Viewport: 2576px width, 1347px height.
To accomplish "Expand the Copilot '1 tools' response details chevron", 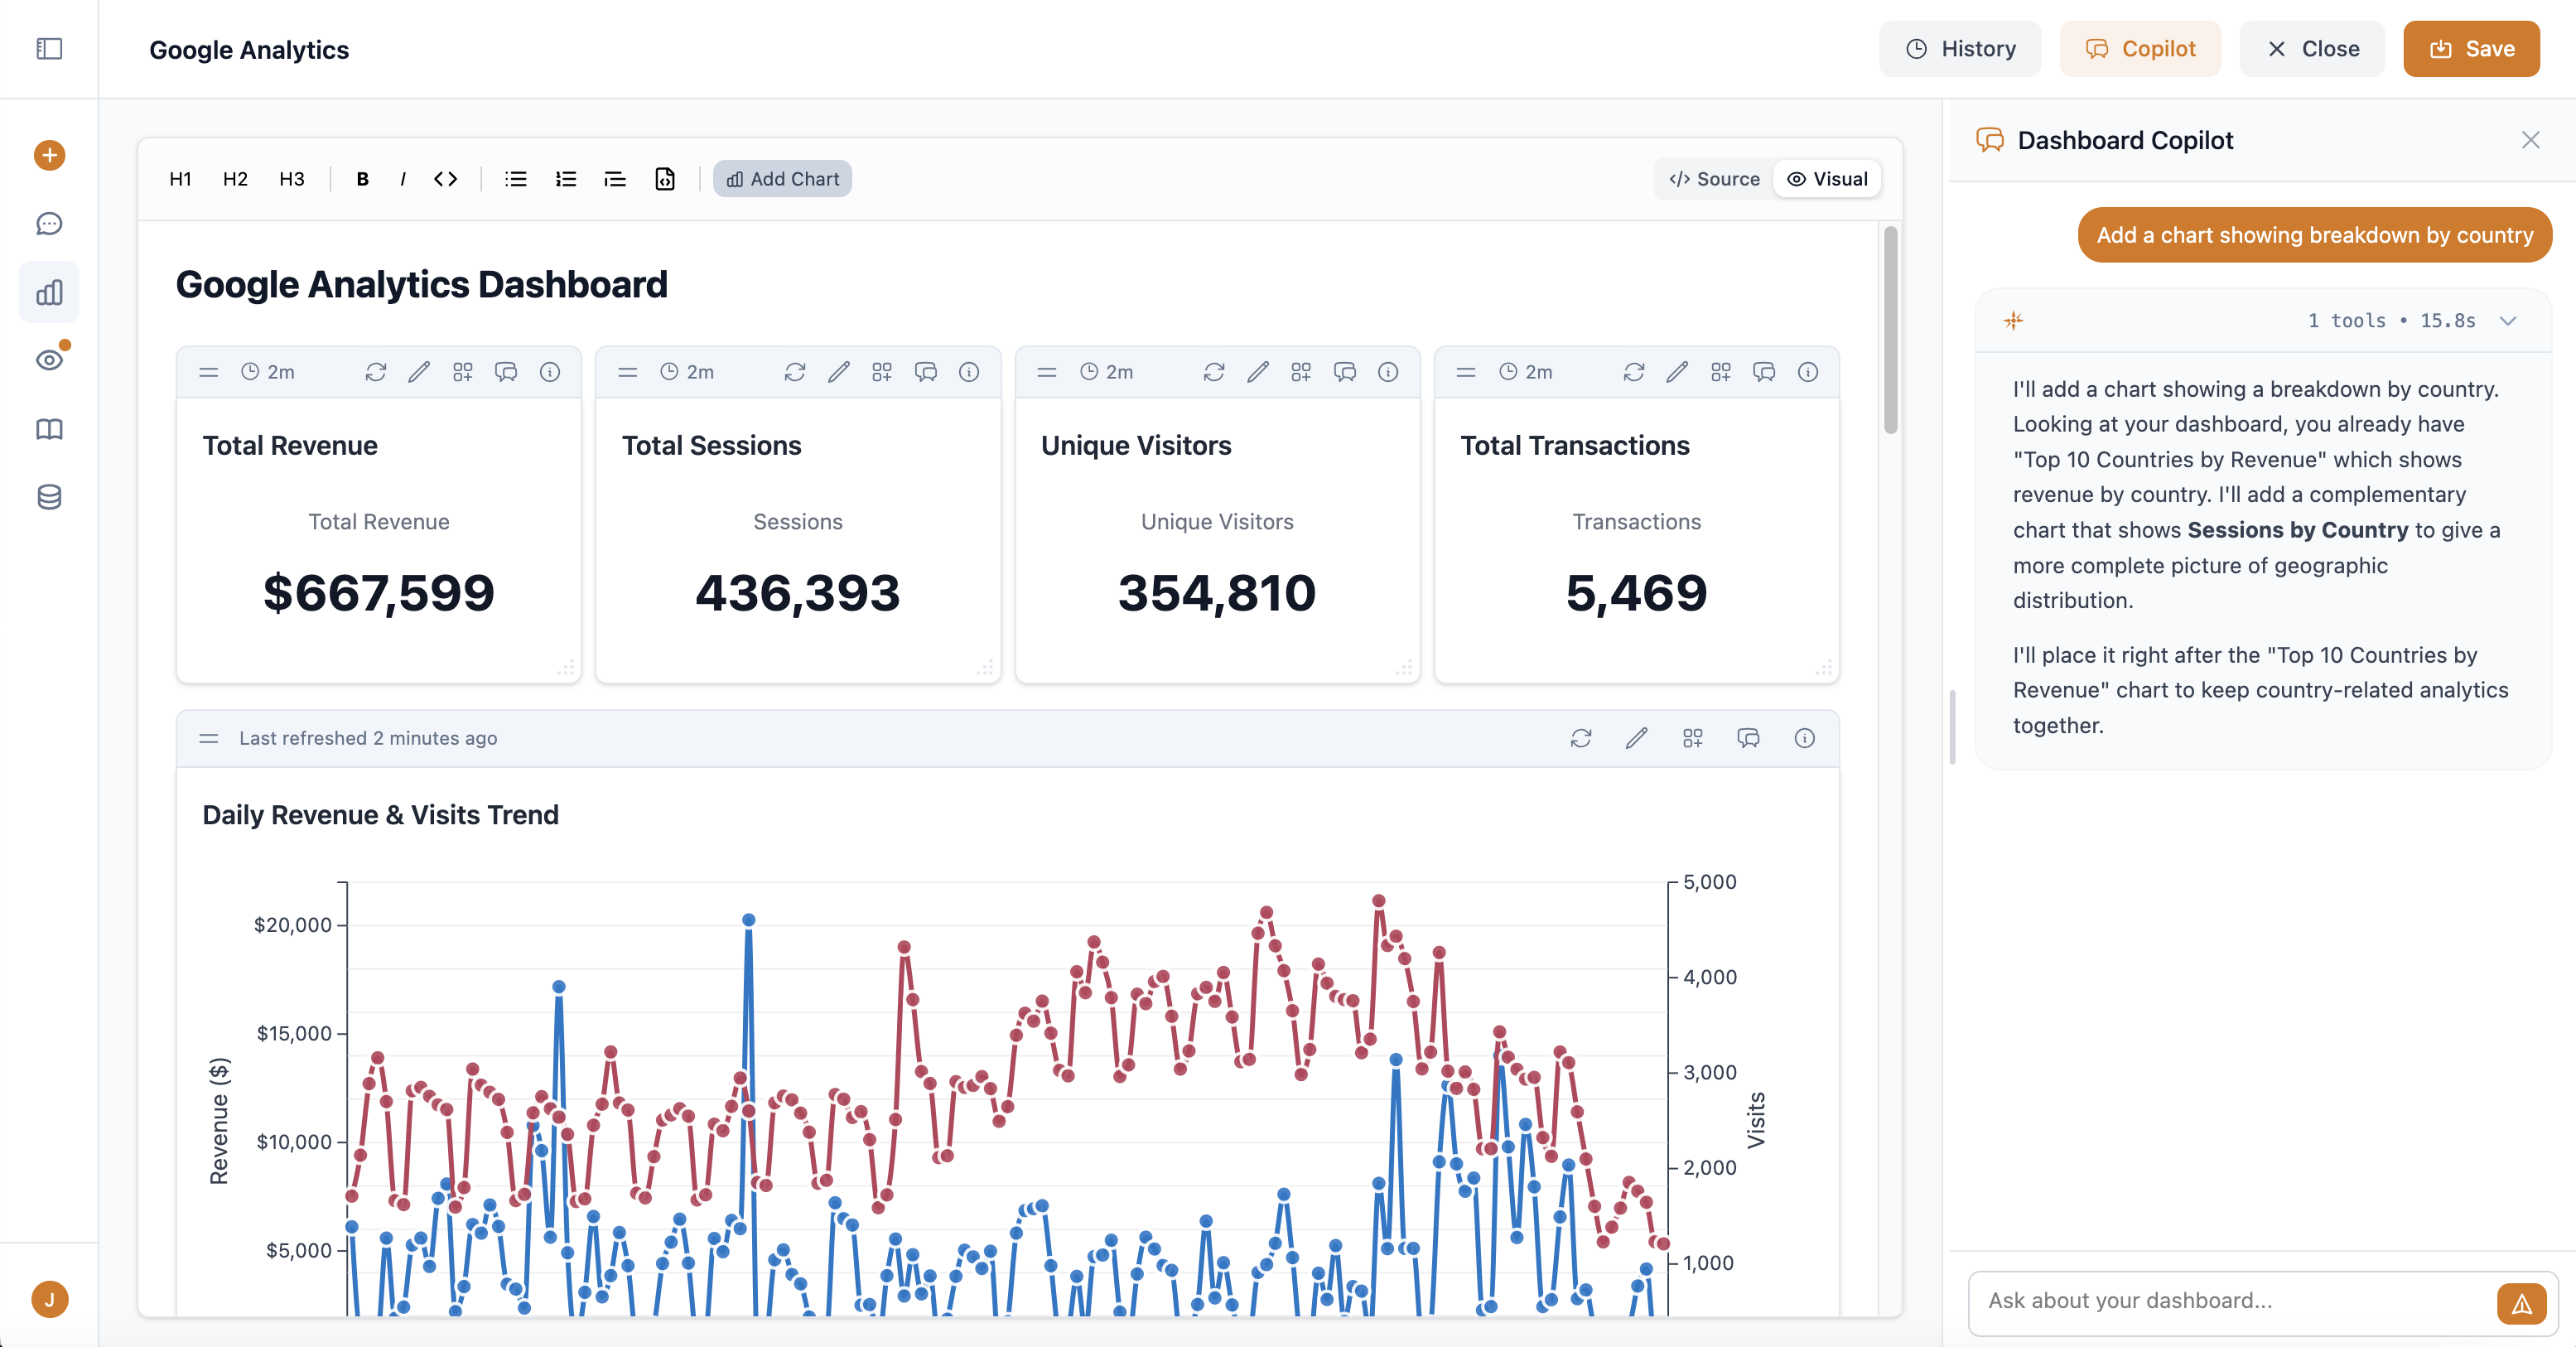I will [x=2509, y=321].
